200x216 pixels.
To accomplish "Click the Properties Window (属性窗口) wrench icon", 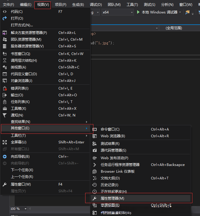I will [5, 184].
